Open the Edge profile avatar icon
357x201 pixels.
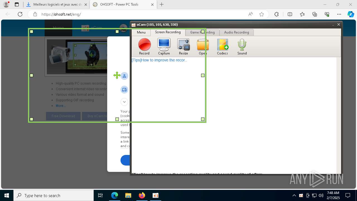pos(6,4)
